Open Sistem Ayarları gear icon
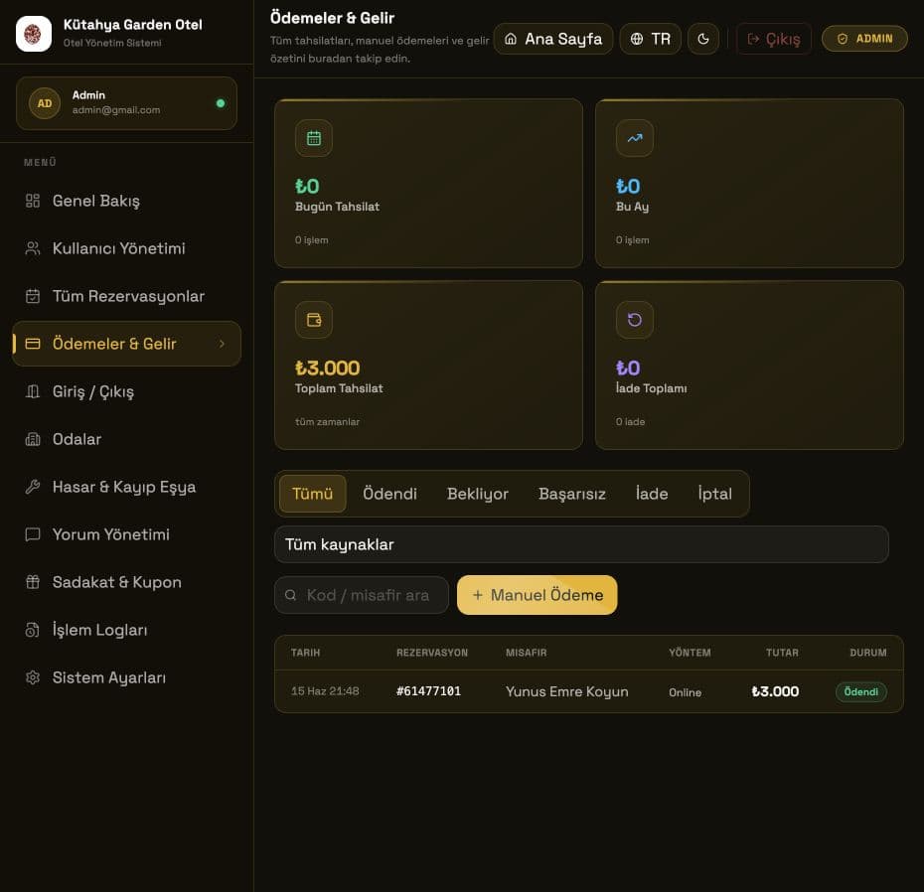The image size is (924, 892). pyautogui.click(x=33, y=677)
